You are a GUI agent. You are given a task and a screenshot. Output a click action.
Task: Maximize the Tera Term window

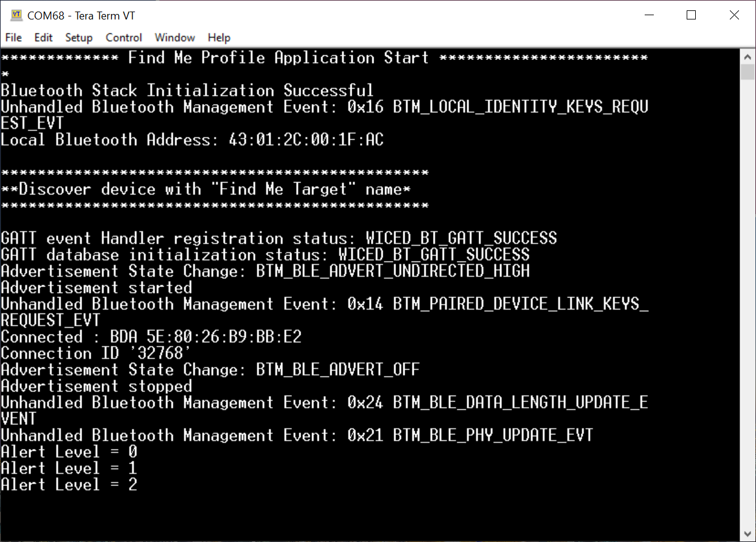coord(691,15)
